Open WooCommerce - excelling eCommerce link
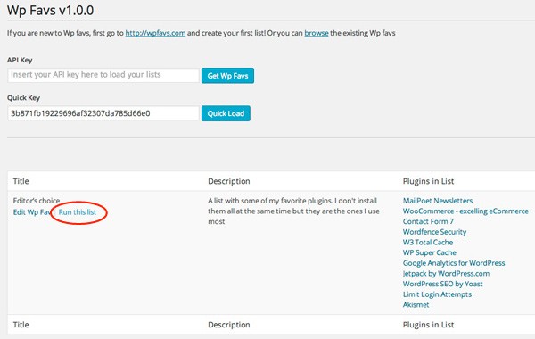 (465, 211)
